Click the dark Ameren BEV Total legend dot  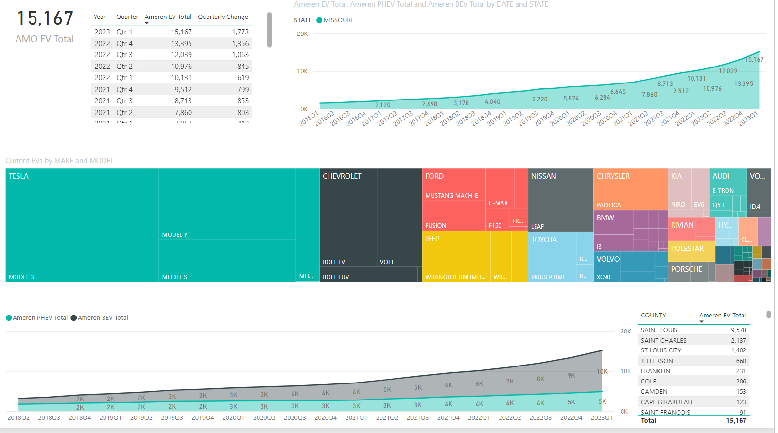[x=74, y=318]
